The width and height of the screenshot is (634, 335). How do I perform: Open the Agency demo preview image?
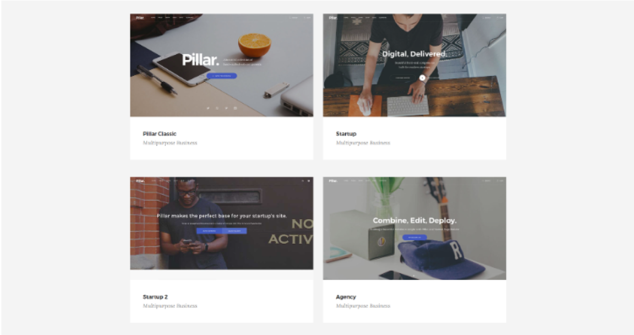pyautogui.click(x=414, y=228)
